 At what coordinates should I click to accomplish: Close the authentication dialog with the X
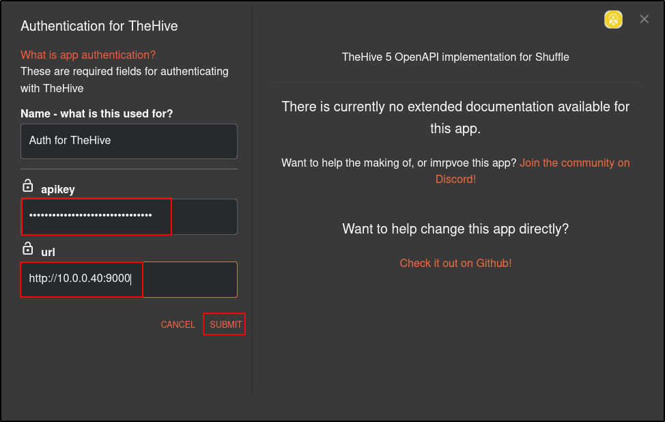[645, 19]
